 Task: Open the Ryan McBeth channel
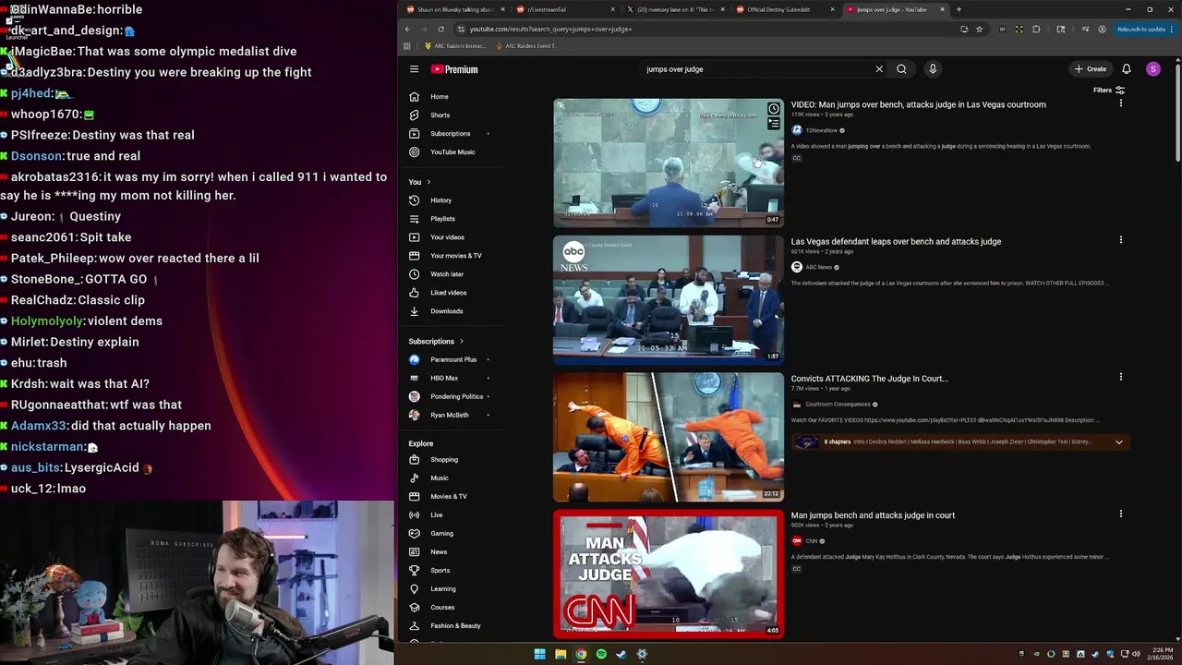pyautogui.click(x=449, y=415)
